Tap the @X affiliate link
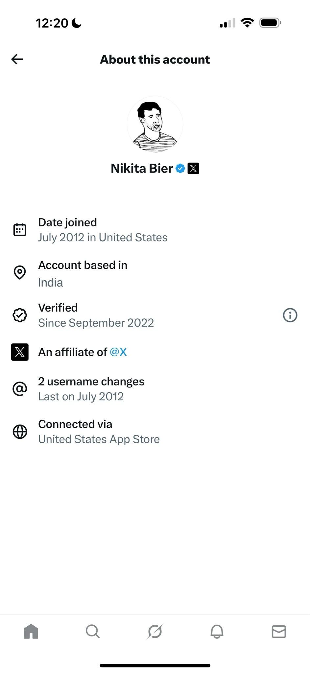The image size is (310, 673). 118,352
